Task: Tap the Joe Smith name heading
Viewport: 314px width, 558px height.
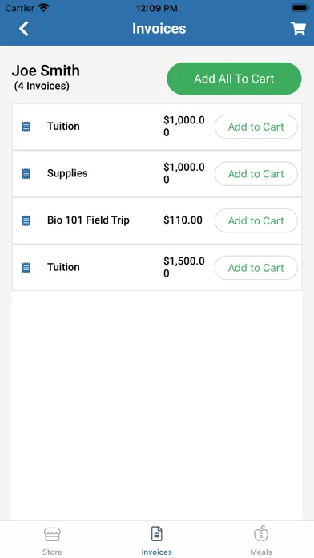Action: [46, 71]
